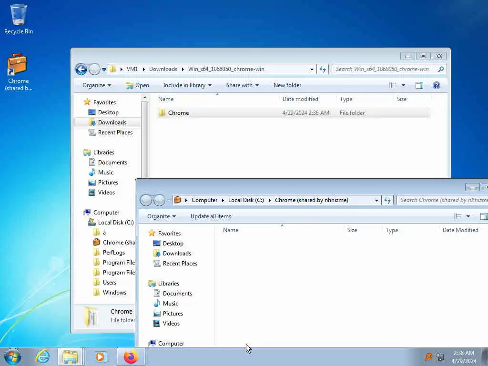488x366 pixels.
Task: Click scroll-up arrow of back window sidebar scrollbar
Action: (144, 98)
